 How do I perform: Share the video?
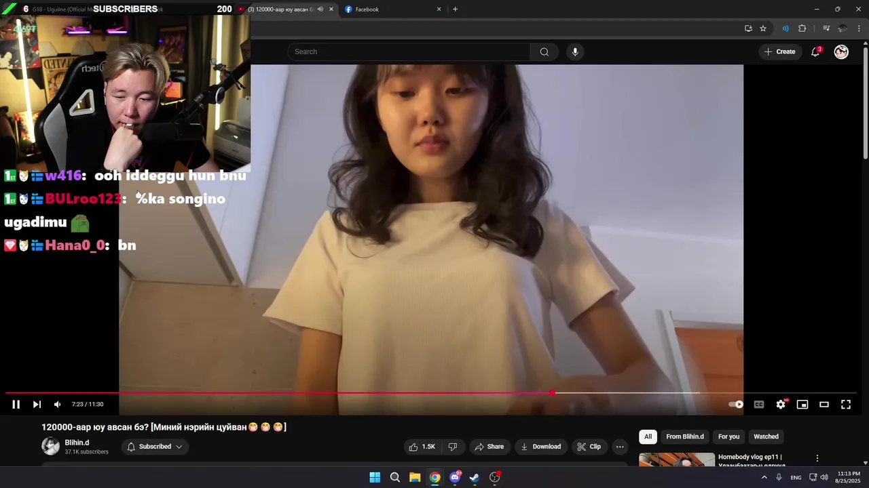(489, 447)
